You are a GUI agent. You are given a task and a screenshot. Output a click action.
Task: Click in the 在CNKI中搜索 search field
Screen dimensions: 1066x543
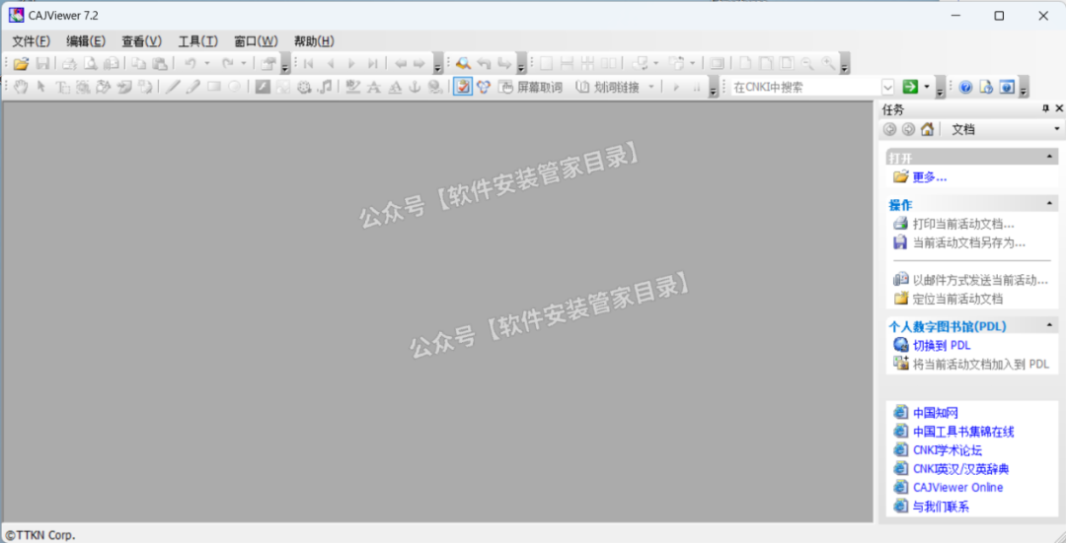805,87
